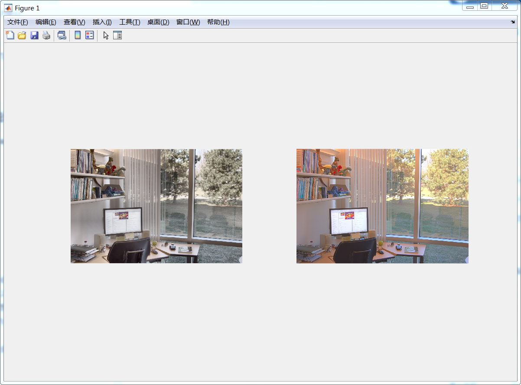
Task: Open the 编辑(E) menu
Action: [x=46, y=22]
